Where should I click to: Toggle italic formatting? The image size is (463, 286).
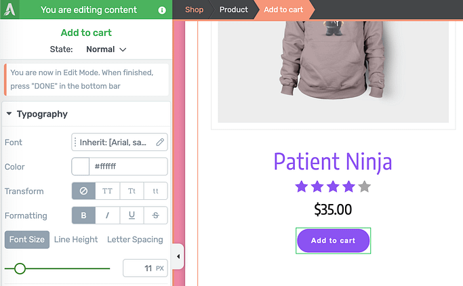[x=107, y=216]
